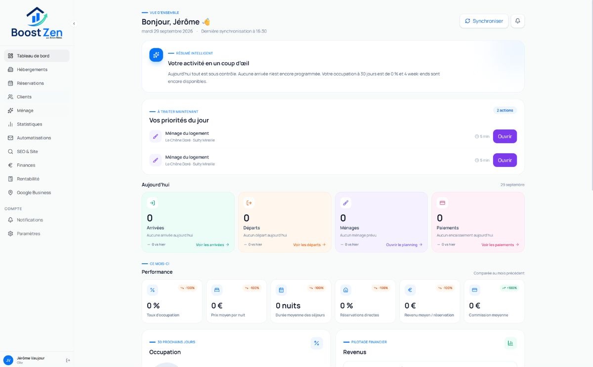Click the Revenus panel chart icon
The image size is (593, 367).
pos(510,343)
